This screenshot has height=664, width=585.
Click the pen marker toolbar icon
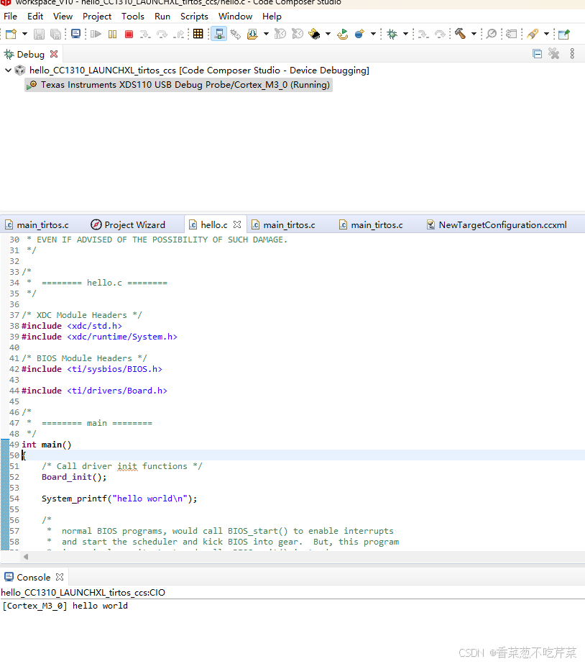click(x=533, y=34)
